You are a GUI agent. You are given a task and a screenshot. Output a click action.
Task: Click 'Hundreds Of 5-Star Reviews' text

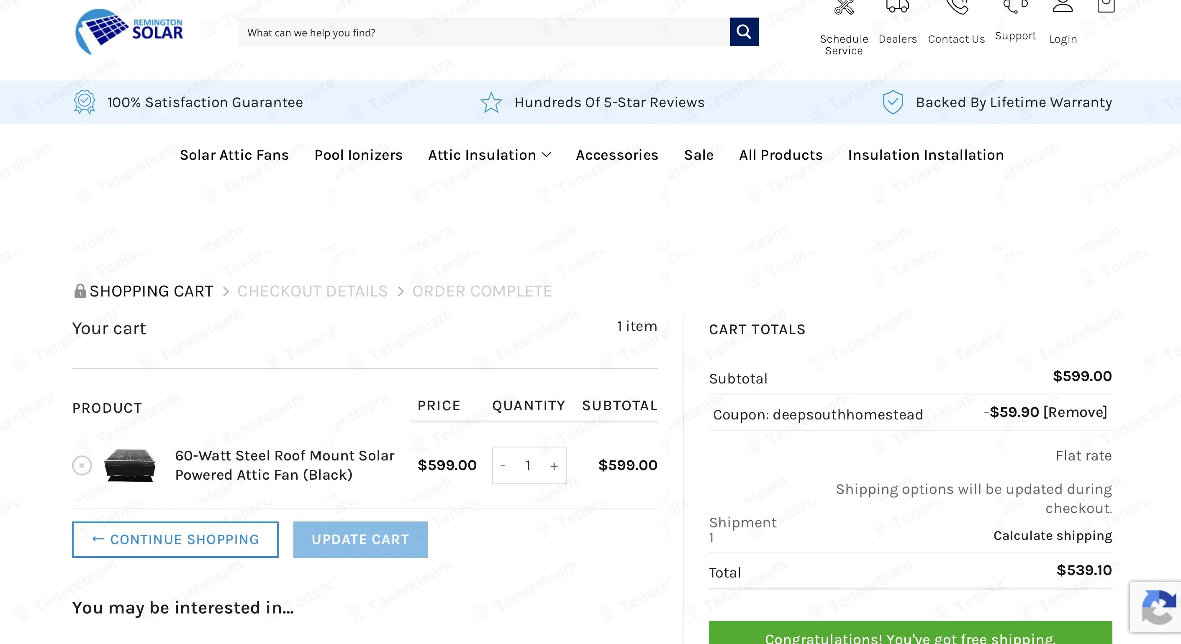(610, 102)
